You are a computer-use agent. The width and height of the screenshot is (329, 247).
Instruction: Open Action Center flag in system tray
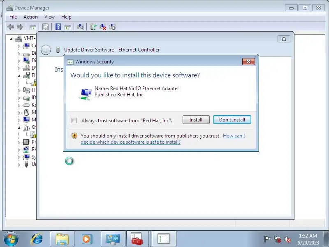tap(267, 239)
